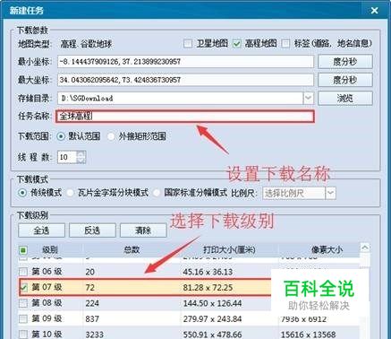Sort by the 总数 column header
Image resolution: width=391 pixels, height=339 pixels.
(x=132, y=249)
